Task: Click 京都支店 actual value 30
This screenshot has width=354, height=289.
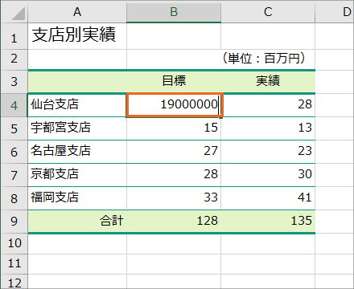Action: coord(268,175)
